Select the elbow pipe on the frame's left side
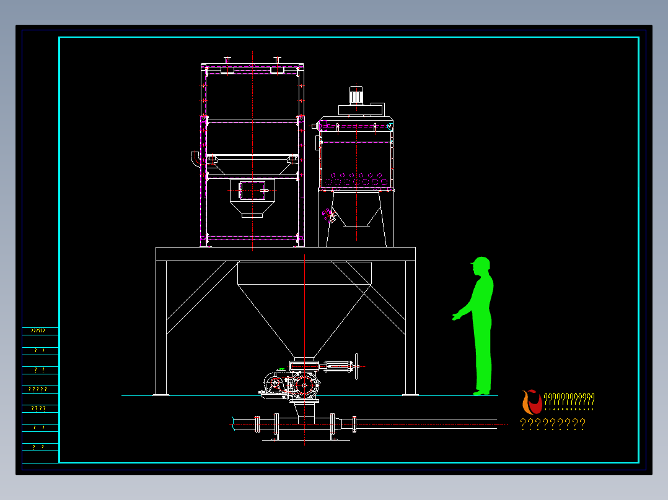This screenshot has width=668, height=500. coord(195,159)
